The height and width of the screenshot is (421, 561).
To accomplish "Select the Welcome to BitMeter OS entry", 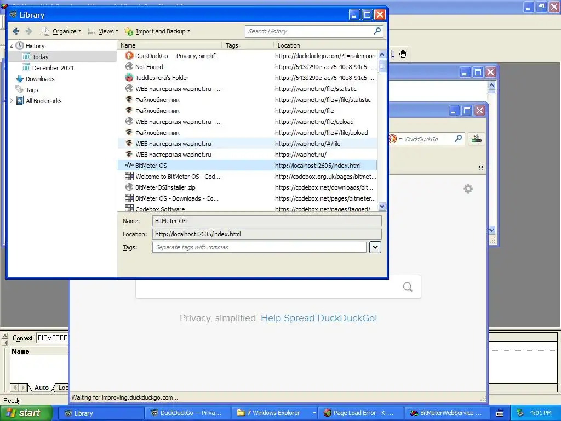I will [247, 177].
